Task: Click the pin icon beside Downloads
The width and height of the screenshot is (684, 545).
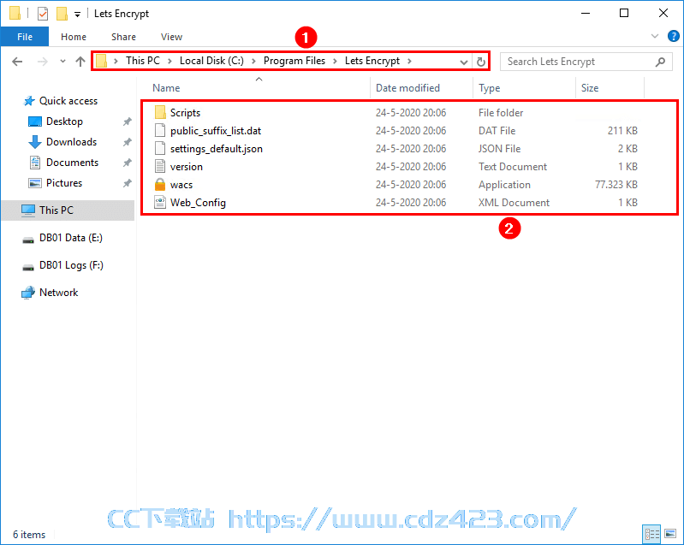Action: (127, 142)
